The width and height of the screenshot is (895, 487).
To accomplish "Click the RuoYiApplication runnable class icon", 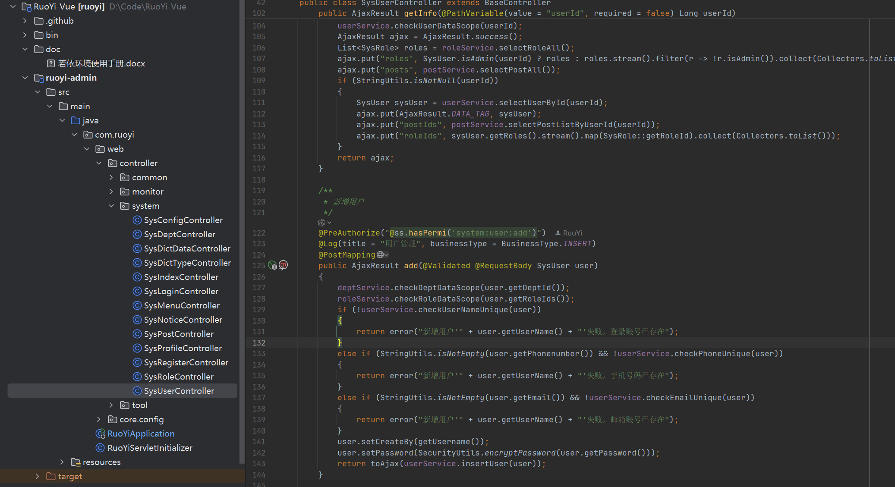I will [x=101, y=434].
